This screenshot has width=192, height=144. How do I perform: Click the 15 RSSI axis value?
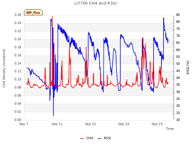pyautogui.click(x=178, y=113)
